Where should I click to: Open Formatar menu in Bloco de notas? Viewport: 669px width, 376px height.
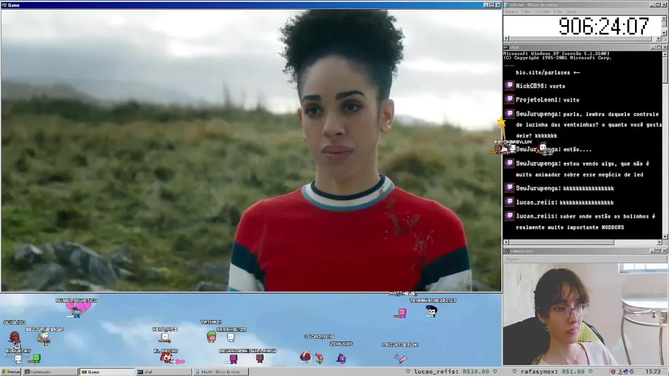[x=543, y=11]
